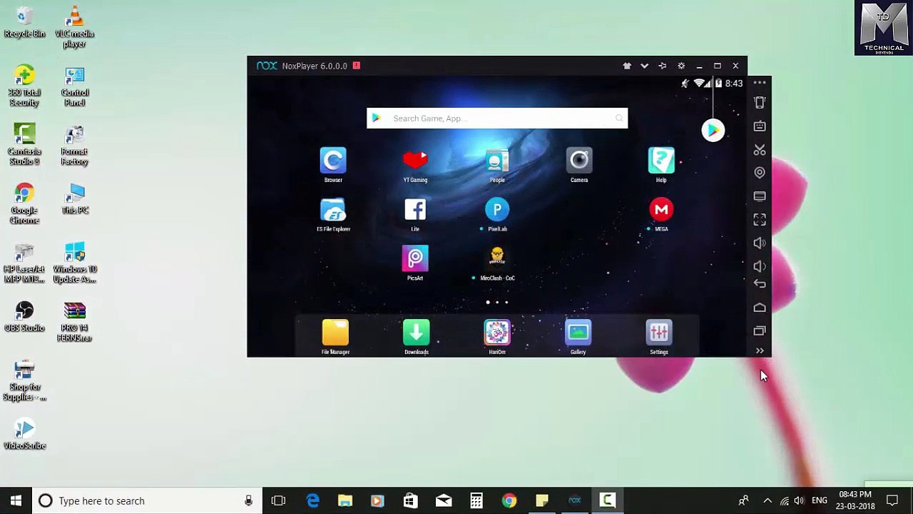Open the MEGA app
The height and width of the screenshot is (514, 913).
click(x=661, y=210)
